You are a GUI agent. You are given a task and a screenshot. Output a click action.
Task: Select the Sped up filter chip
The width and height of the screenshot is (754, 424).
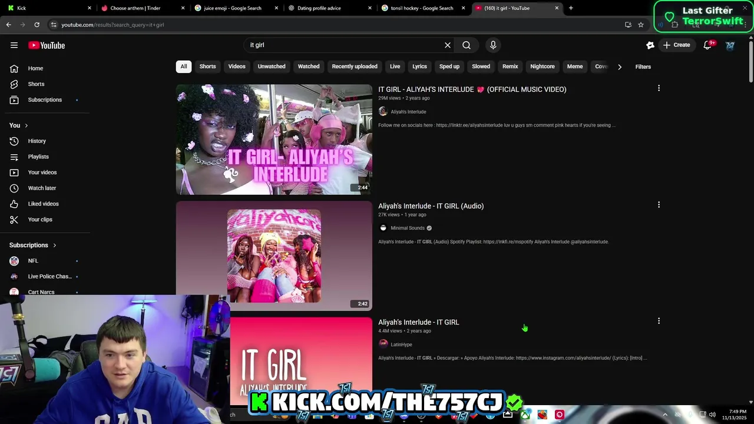pyautogui.click(x=449, y=67)
